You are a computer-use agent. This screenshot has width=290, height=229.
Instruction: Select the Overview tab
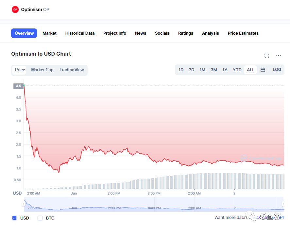pos(24,33)
